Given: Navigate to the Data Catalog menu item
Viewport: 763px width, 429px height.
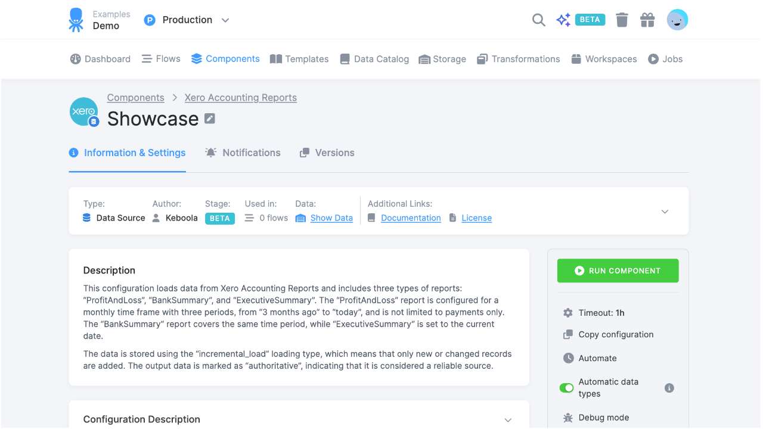Looking at the screenshot, I should [x=374, y=59].
